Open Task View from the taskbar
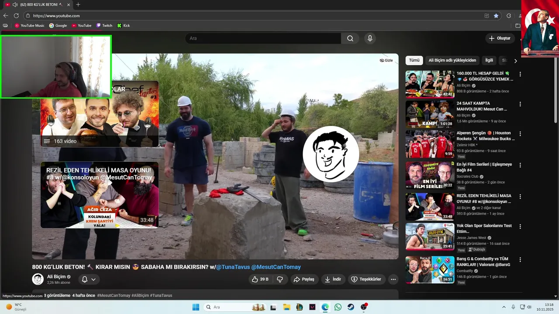Image resolution: width=559 pixels, height=314 pixels. pos(273,307)
